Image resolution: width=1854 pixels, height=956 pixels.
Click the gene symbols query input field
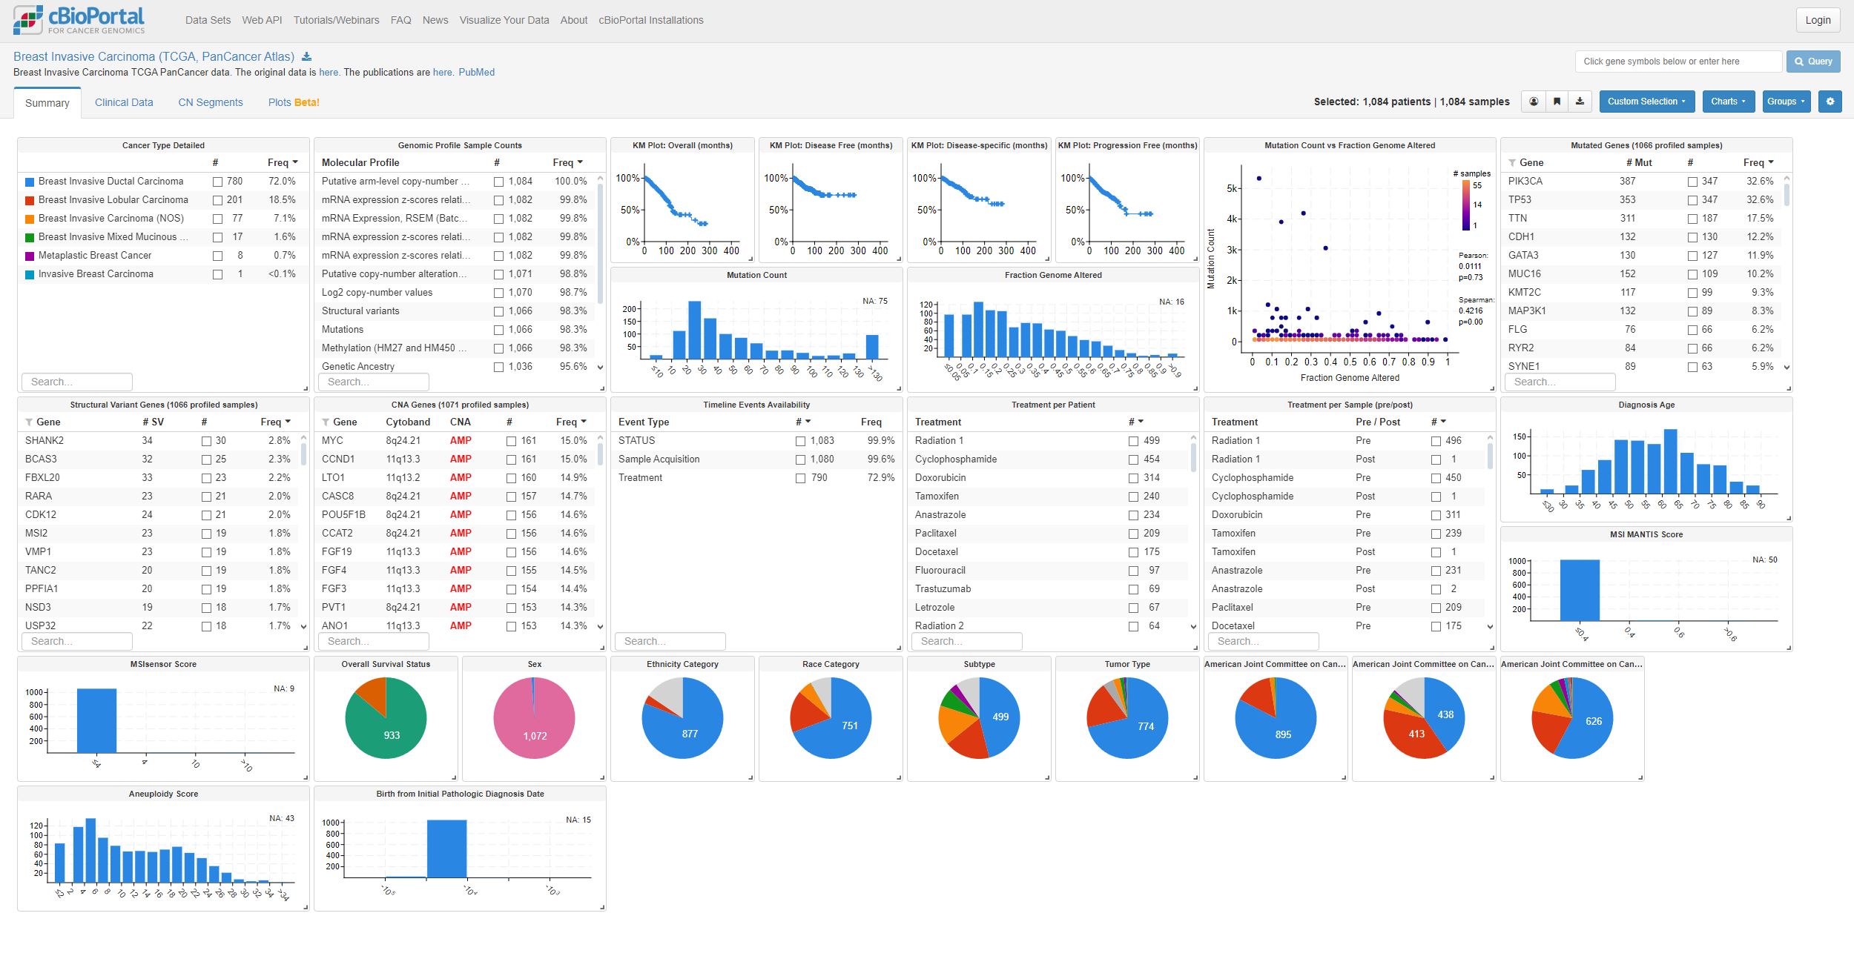click(x=1677, y=62)
